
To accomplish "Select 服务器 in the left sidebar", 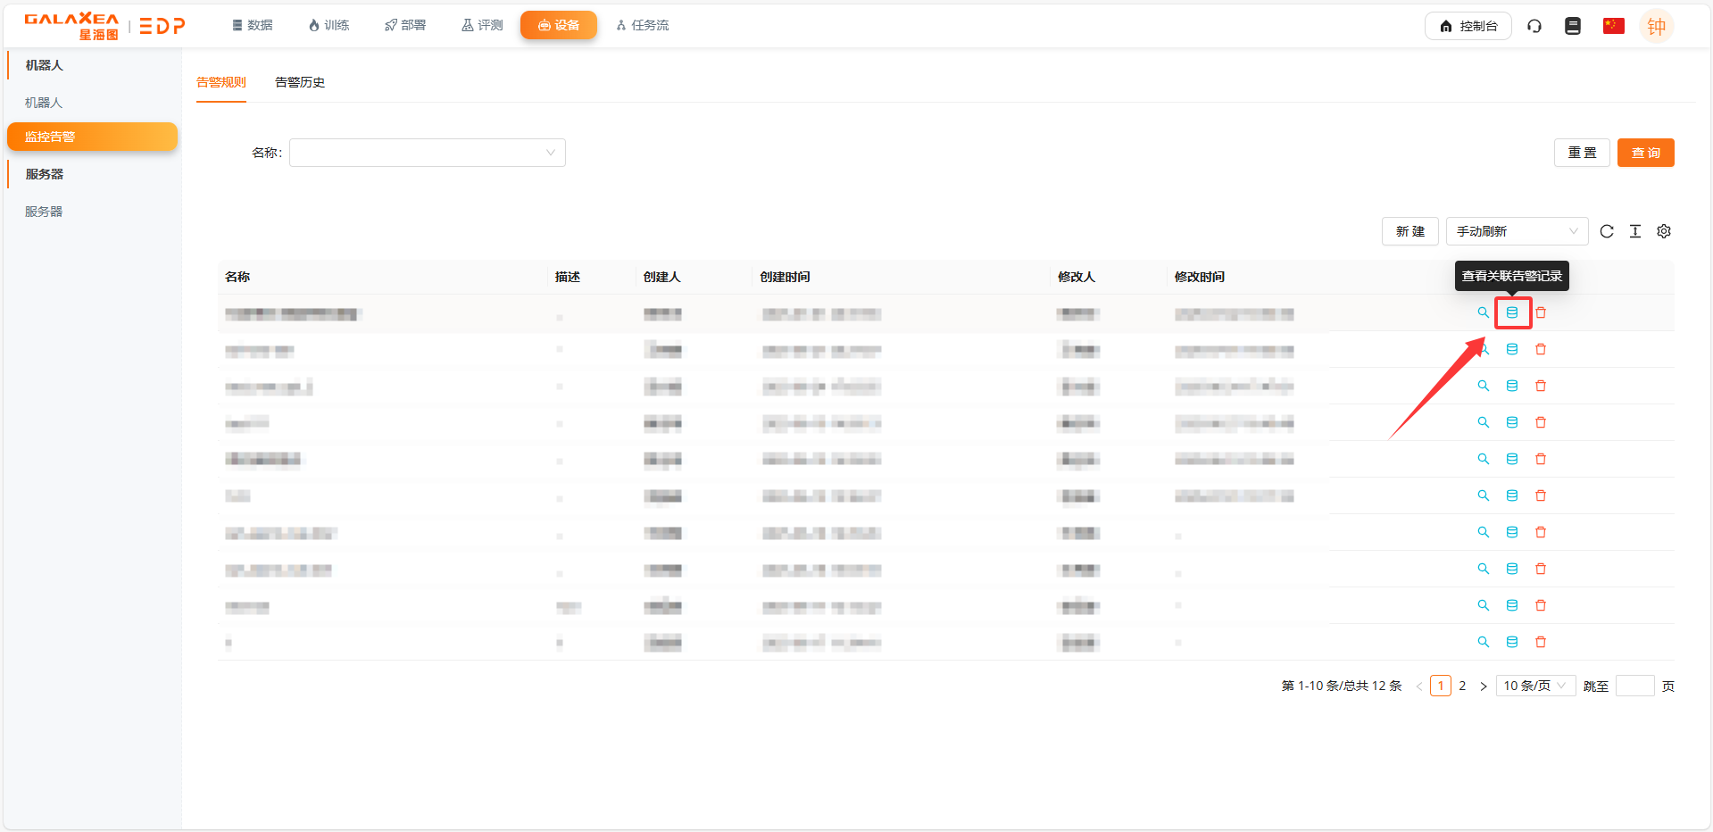I will tap(44, 212).
